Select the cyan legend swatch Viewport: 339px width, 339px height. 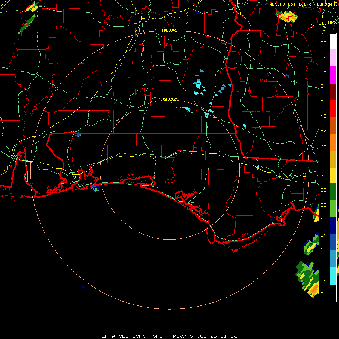333,276
